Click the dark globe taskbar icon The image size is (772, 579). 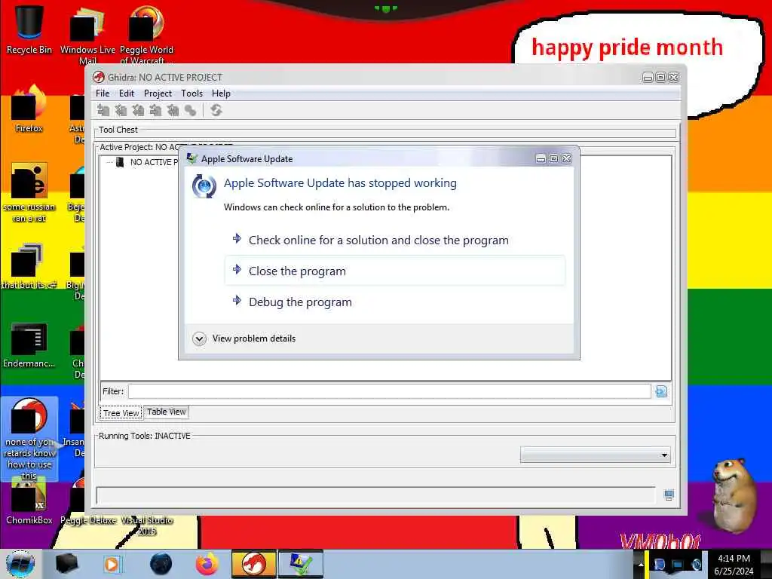pyautogui.click(x=161, y=564)
